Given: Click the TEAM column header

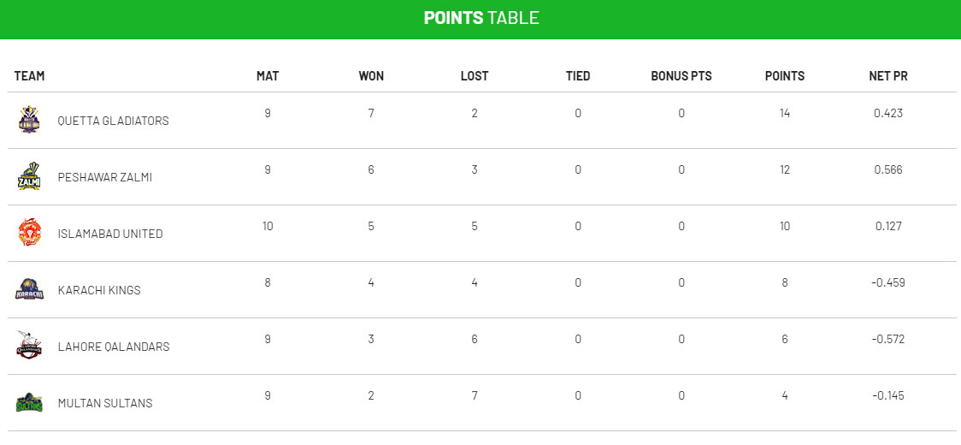Looking at the screenshot, I should [x=29, y=76].
